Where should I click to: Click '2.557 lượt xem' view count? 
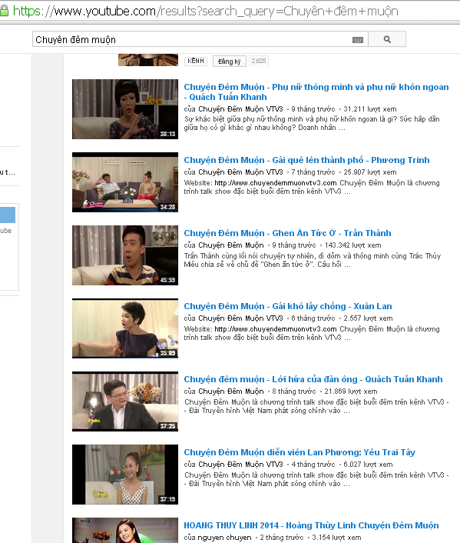[x=368, y=318]
